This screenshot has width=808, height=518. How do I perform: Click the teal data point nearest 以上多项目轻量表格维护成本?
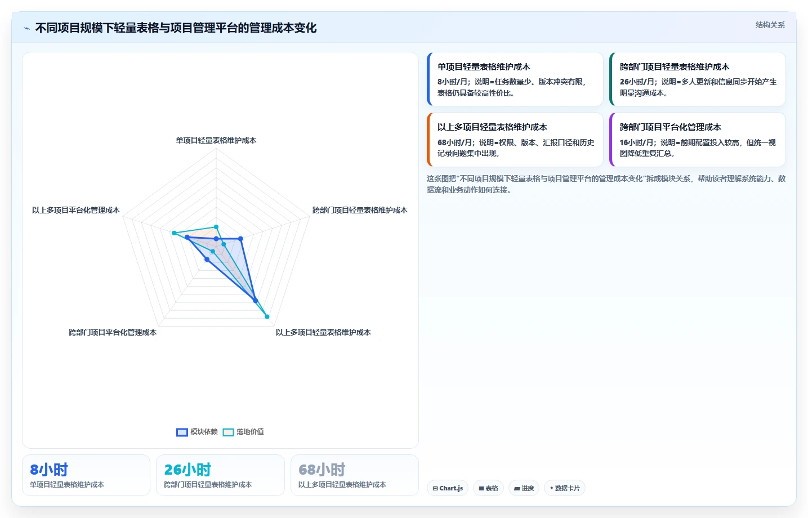pos(267,316)
